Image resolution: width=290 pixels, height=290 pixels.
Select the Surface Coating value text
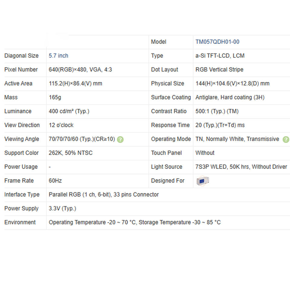coord(230,97)
